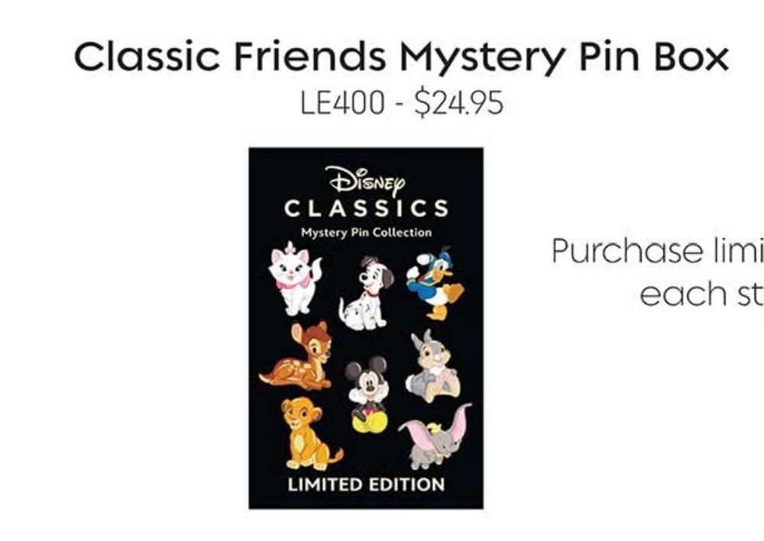The height and width of the screenshot is (541, 764).
Task: Click the Simba lion cub pin
Action: coord(310,434)
